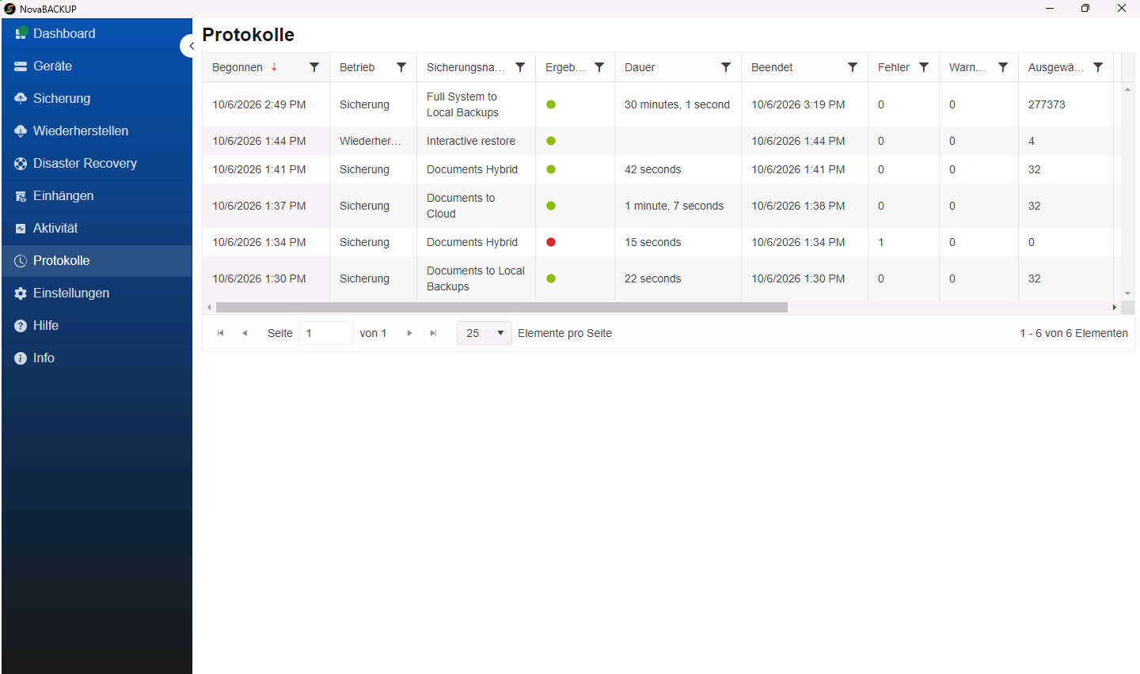Select the 'Documents to Cloud' log entry

coord(461,206)
